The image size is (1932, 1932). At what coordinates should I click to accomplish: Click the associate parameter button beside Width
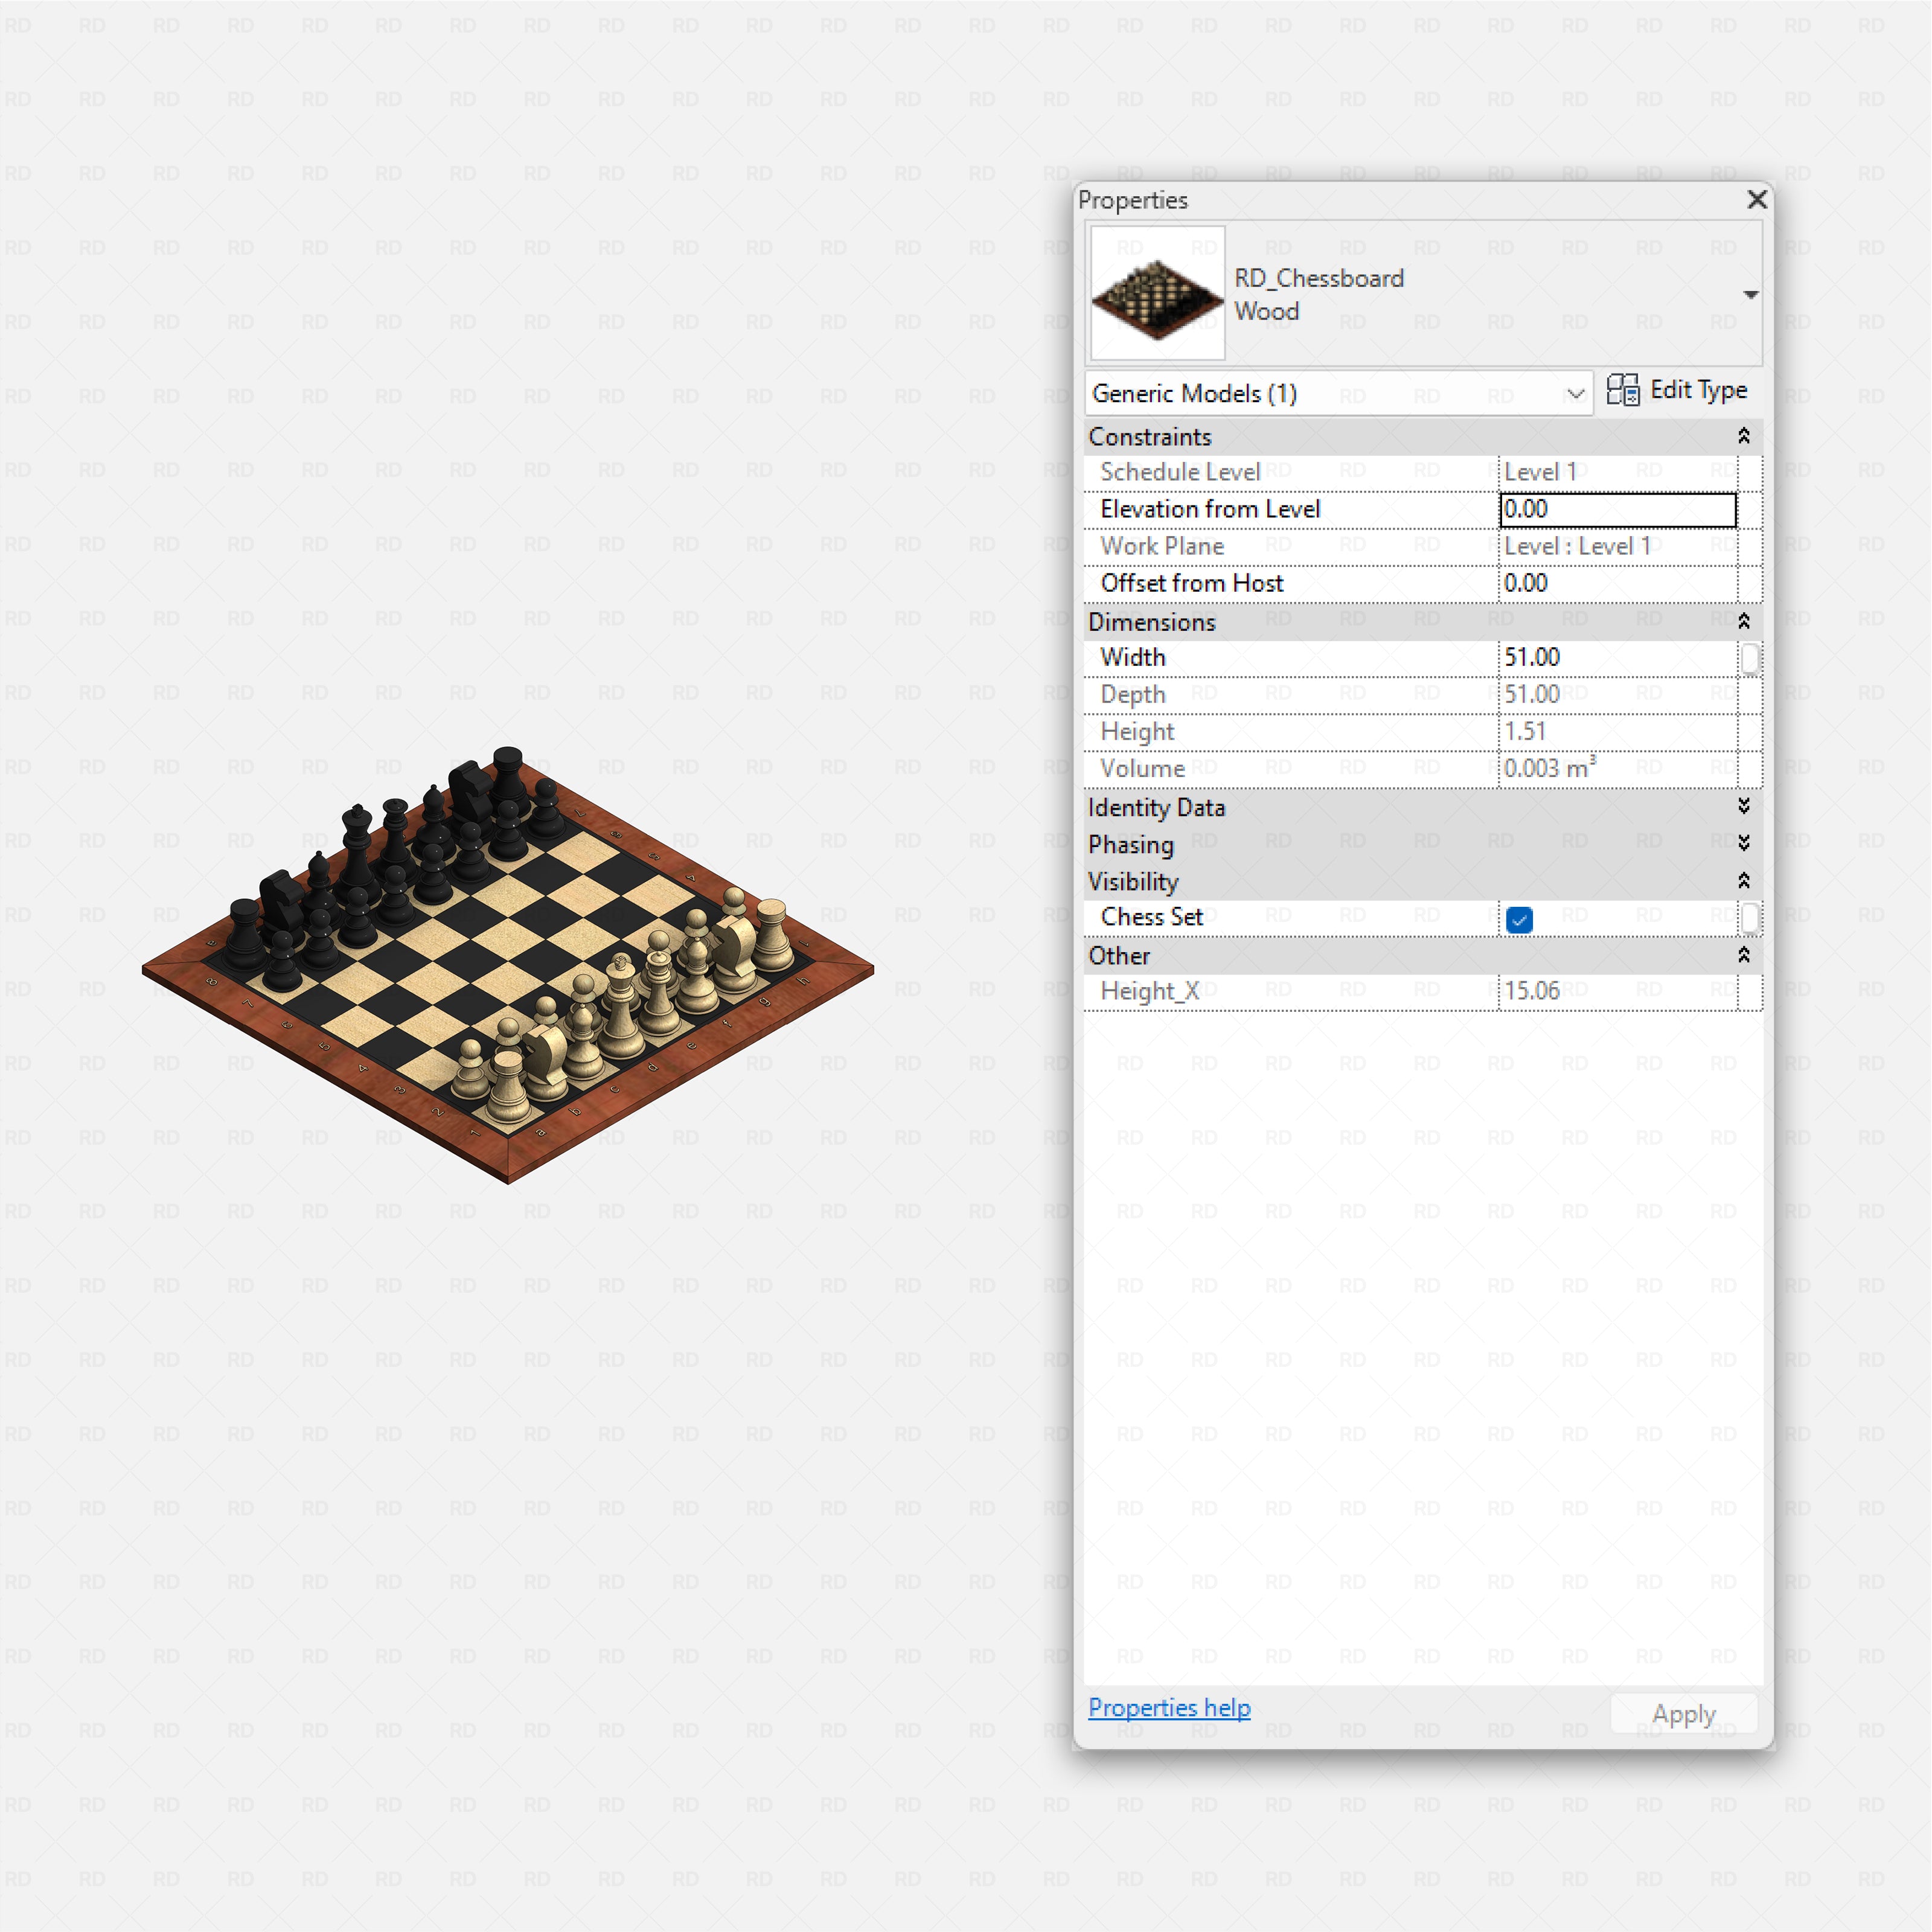click(1751, 658)
